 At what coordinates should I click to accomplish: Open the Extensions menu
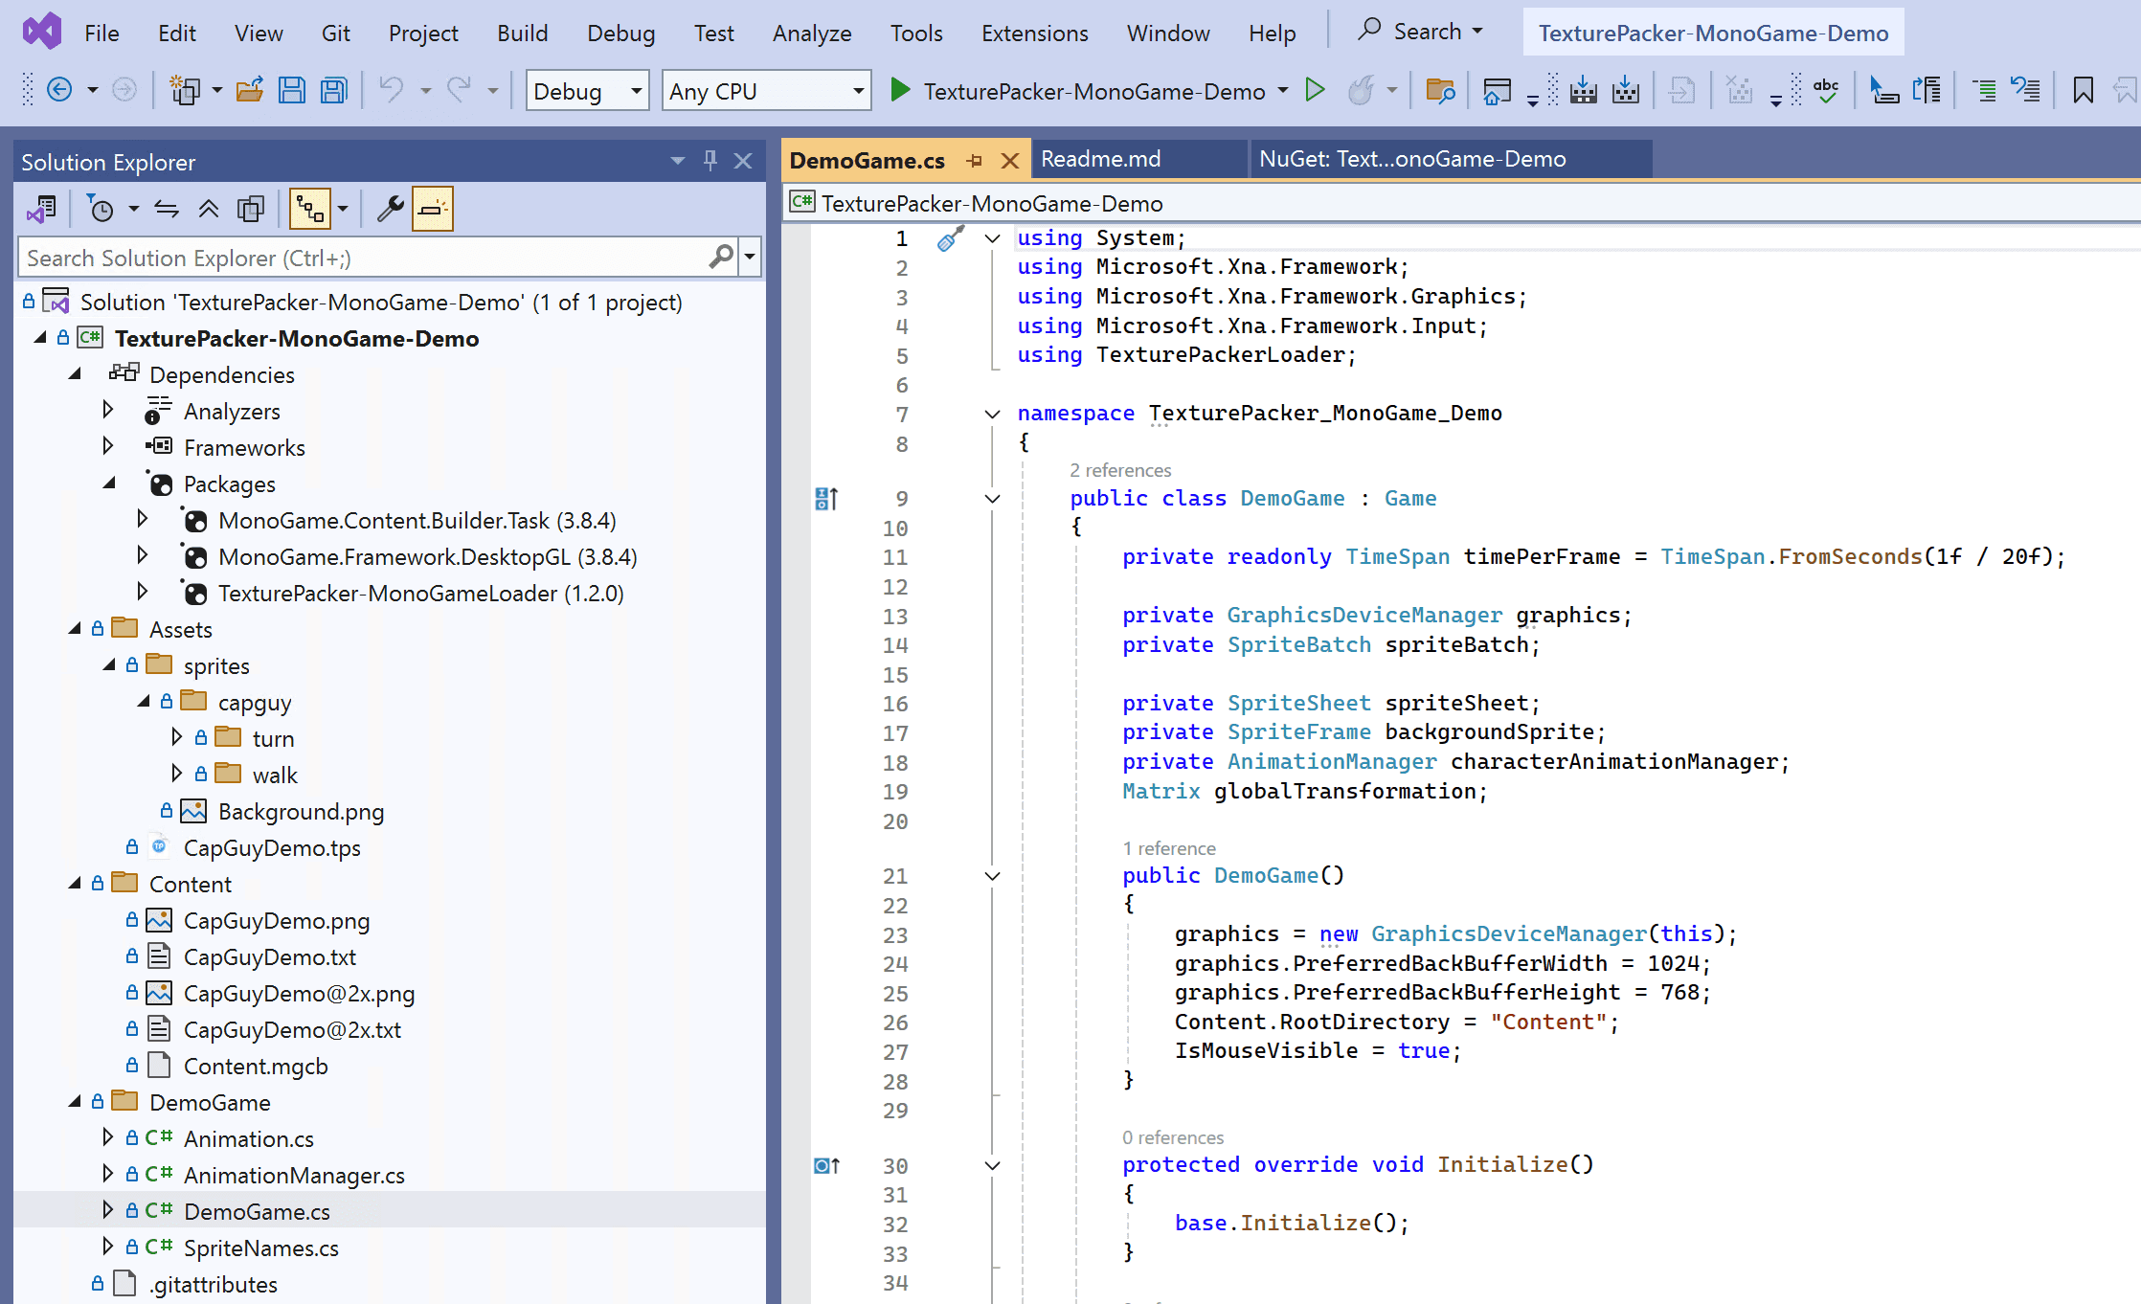pyautogui.click(x=1034, y=33)
